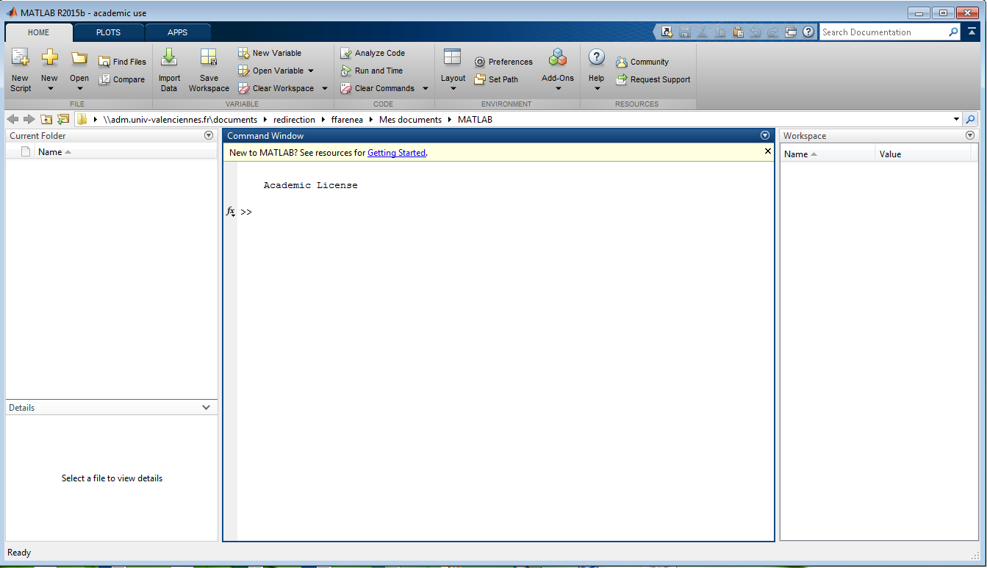Click in the Search Documentation field

coord(883,32)
